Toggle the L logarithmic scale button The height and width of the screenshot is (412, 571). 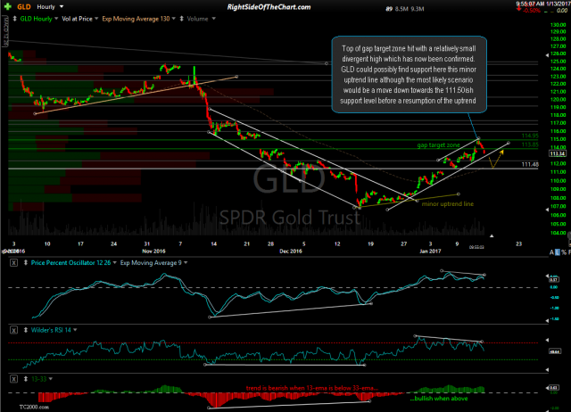[557, 252]
